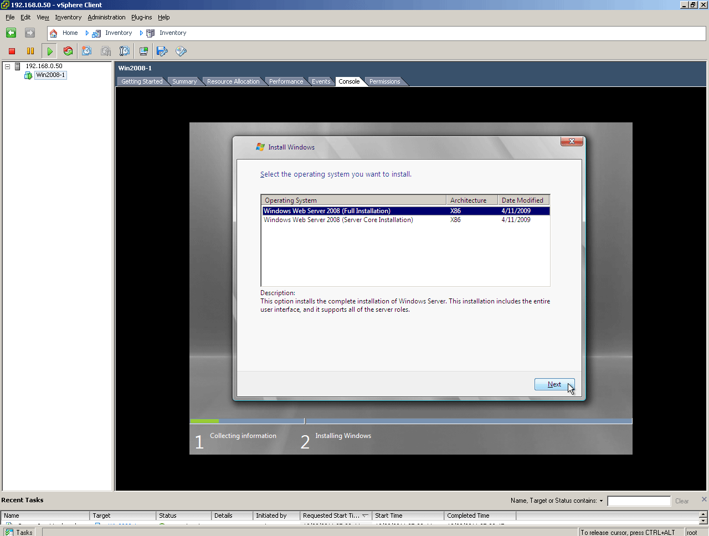
Task: Click the Win2008-1 virtual machine icon
Action: [28, 75]
